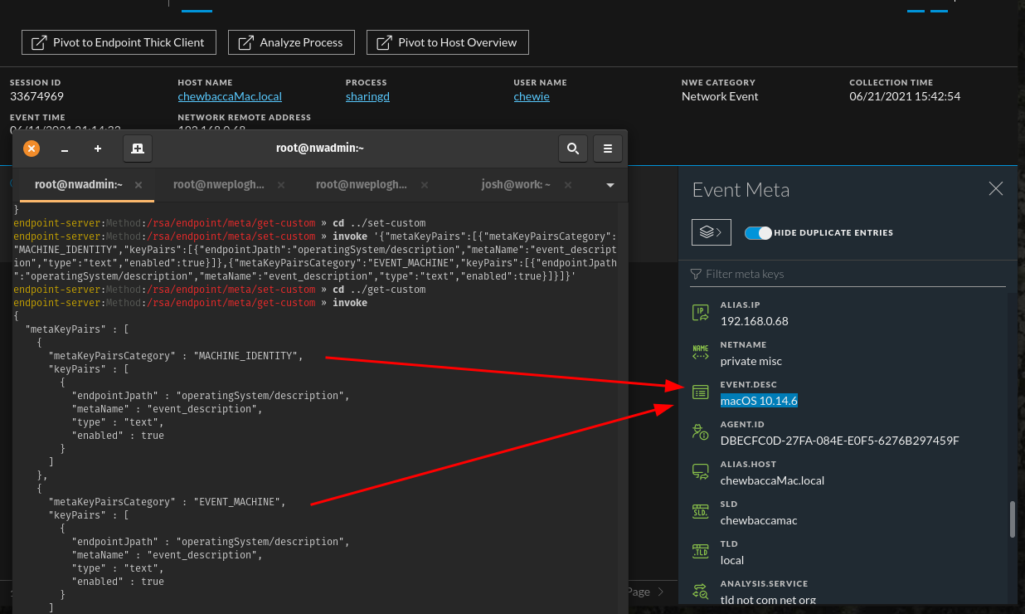Select the second root@nweplogh terminal tab

pos(362,185)
